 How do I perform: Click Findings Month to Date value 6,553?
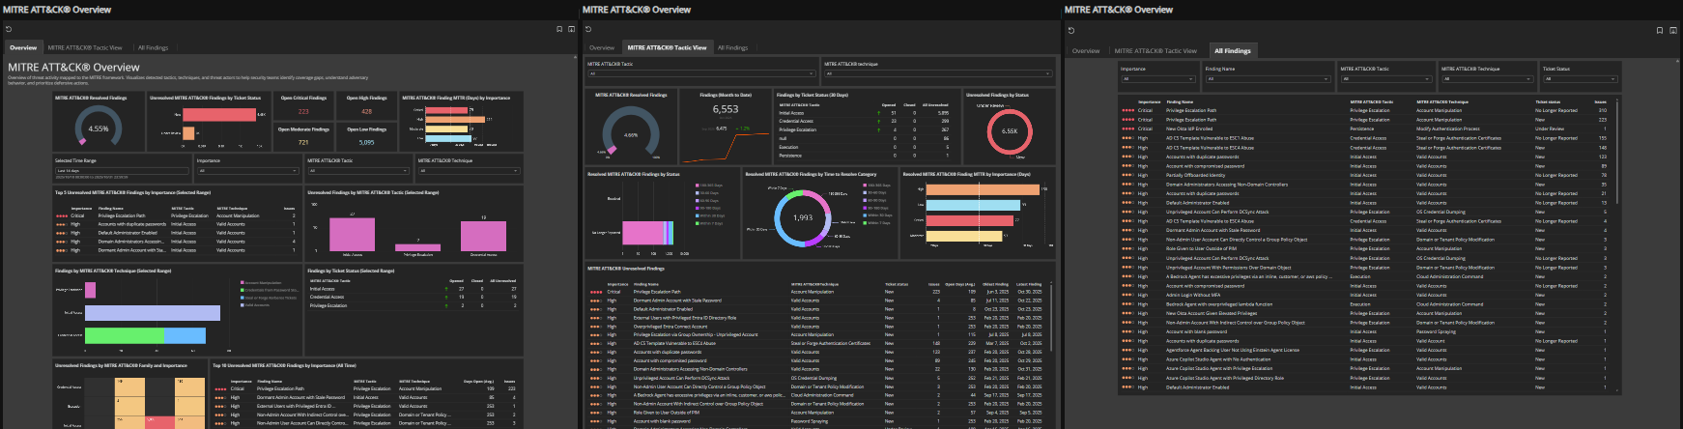click(726, 109)
